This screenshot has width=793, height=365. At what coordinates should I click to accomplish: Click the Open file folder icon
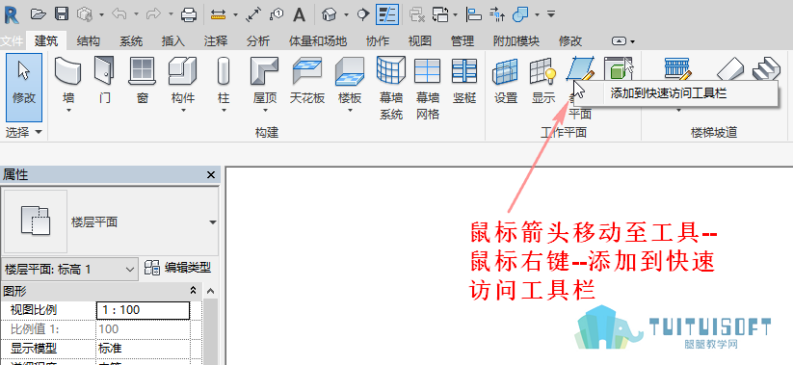click(x=38, y=14)
